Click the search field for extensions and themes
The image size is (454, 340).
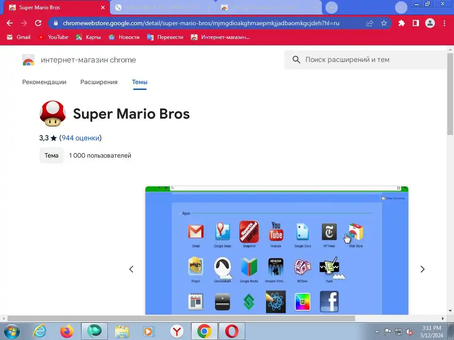pos(365,60)
